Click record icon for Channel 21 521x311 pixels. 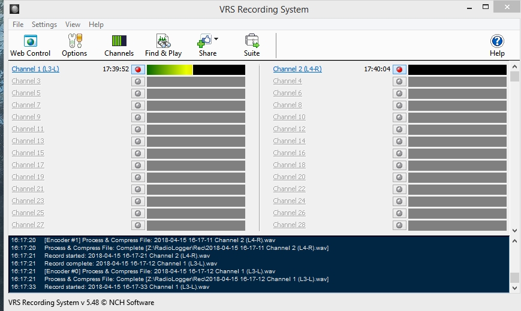tap(138, 189)
